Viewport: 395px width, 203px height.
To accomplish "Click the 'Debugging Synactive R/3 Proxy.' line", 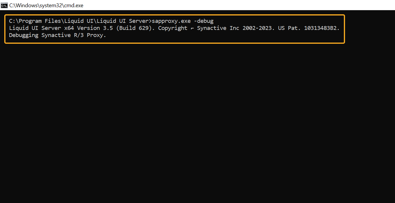I will [57, 36].
